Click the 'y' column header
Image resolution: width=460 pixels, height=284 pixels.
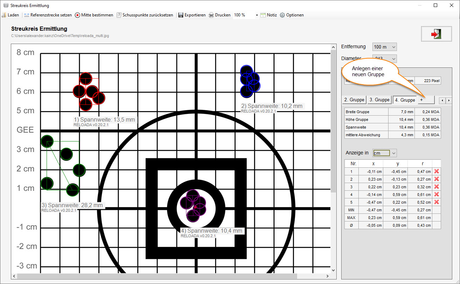tap(396, 163)
